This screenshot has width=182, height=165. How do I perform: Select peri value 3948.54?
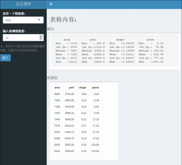(69, 119)
